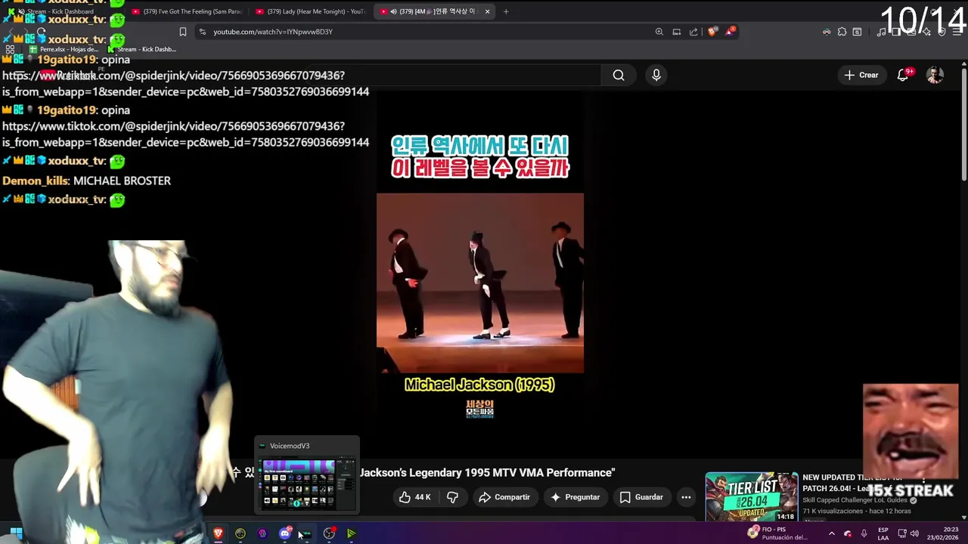Open the ESP LAA language indicator
Screen dimensions: 968x544
[883, 533]
